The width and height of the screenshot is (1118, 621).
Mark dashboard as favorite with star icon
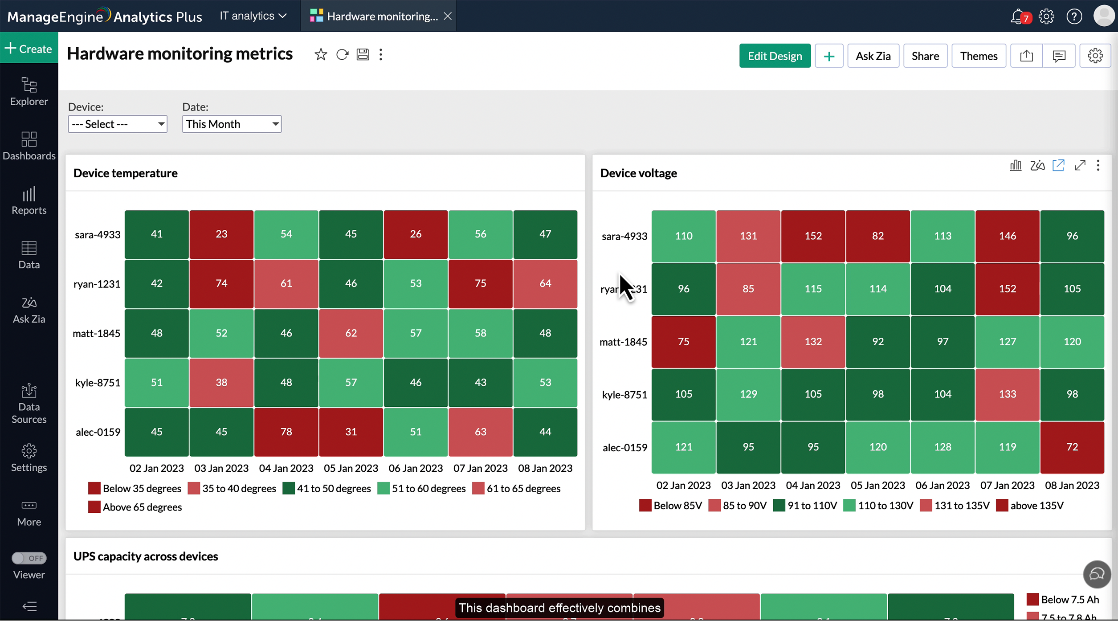coord(320,55)
